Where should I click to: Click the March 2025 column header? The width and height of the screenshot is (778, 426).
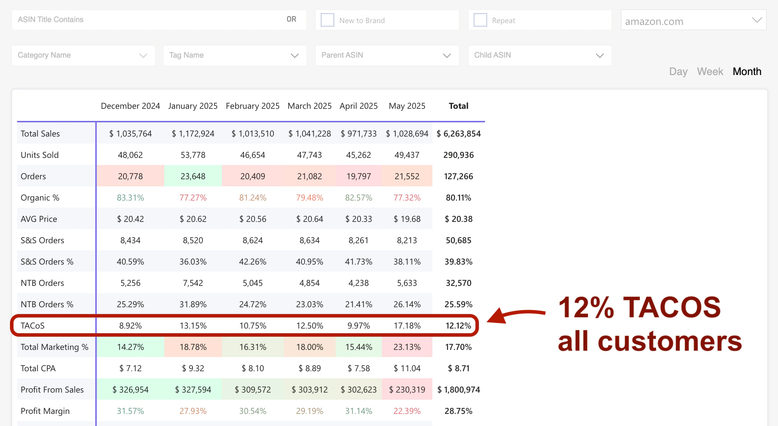tap(309, 106)
